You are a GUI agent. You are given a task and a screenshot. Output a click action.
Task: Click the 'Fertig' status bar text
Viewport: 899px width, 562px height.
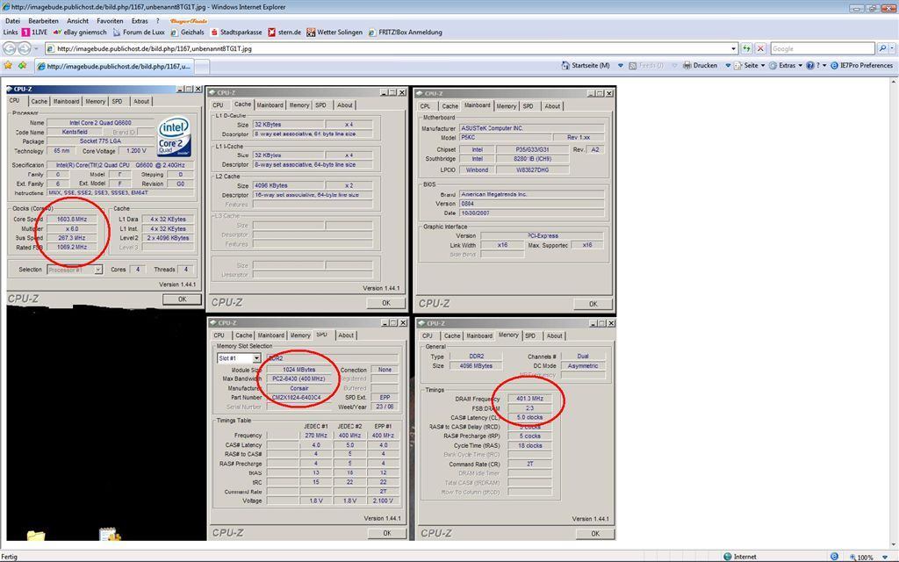tap(10, 557)
